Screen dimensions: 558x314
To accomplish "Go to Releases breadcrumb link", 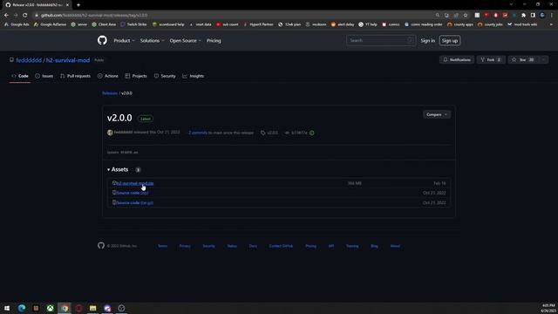I will 110,93.
